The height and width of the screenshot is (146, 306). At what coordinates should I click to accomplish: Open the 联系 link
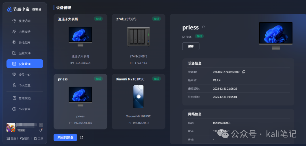point(25,138)
